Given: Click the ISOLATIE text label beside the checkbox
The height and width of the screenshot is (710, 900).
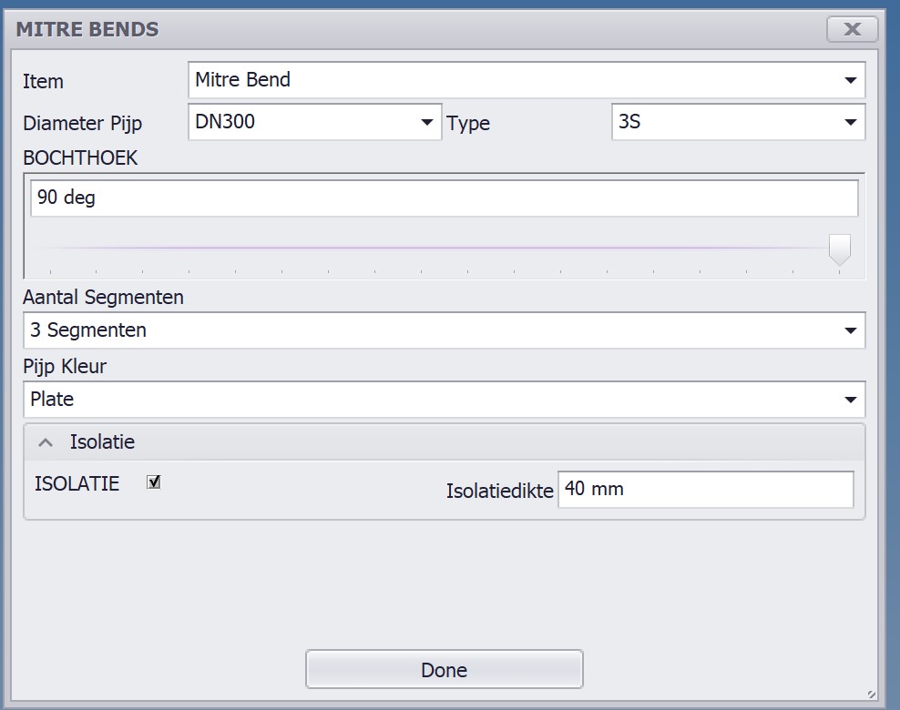Looking at the screenshot, I should click(77, 484).
